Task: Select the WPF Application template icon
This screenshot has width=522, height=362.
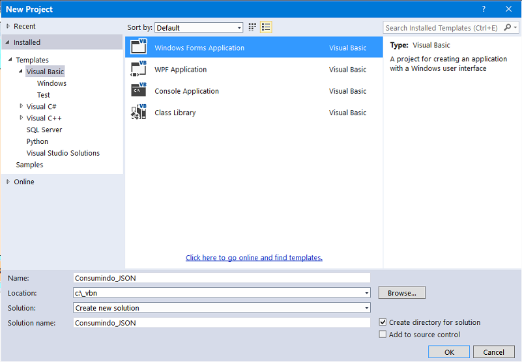Action: (139, 69)
